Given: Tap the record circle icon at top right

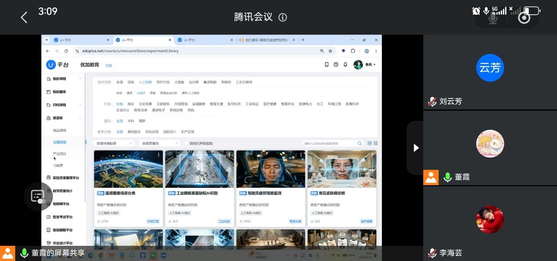Looking at the screenshot, I should 524,18.
